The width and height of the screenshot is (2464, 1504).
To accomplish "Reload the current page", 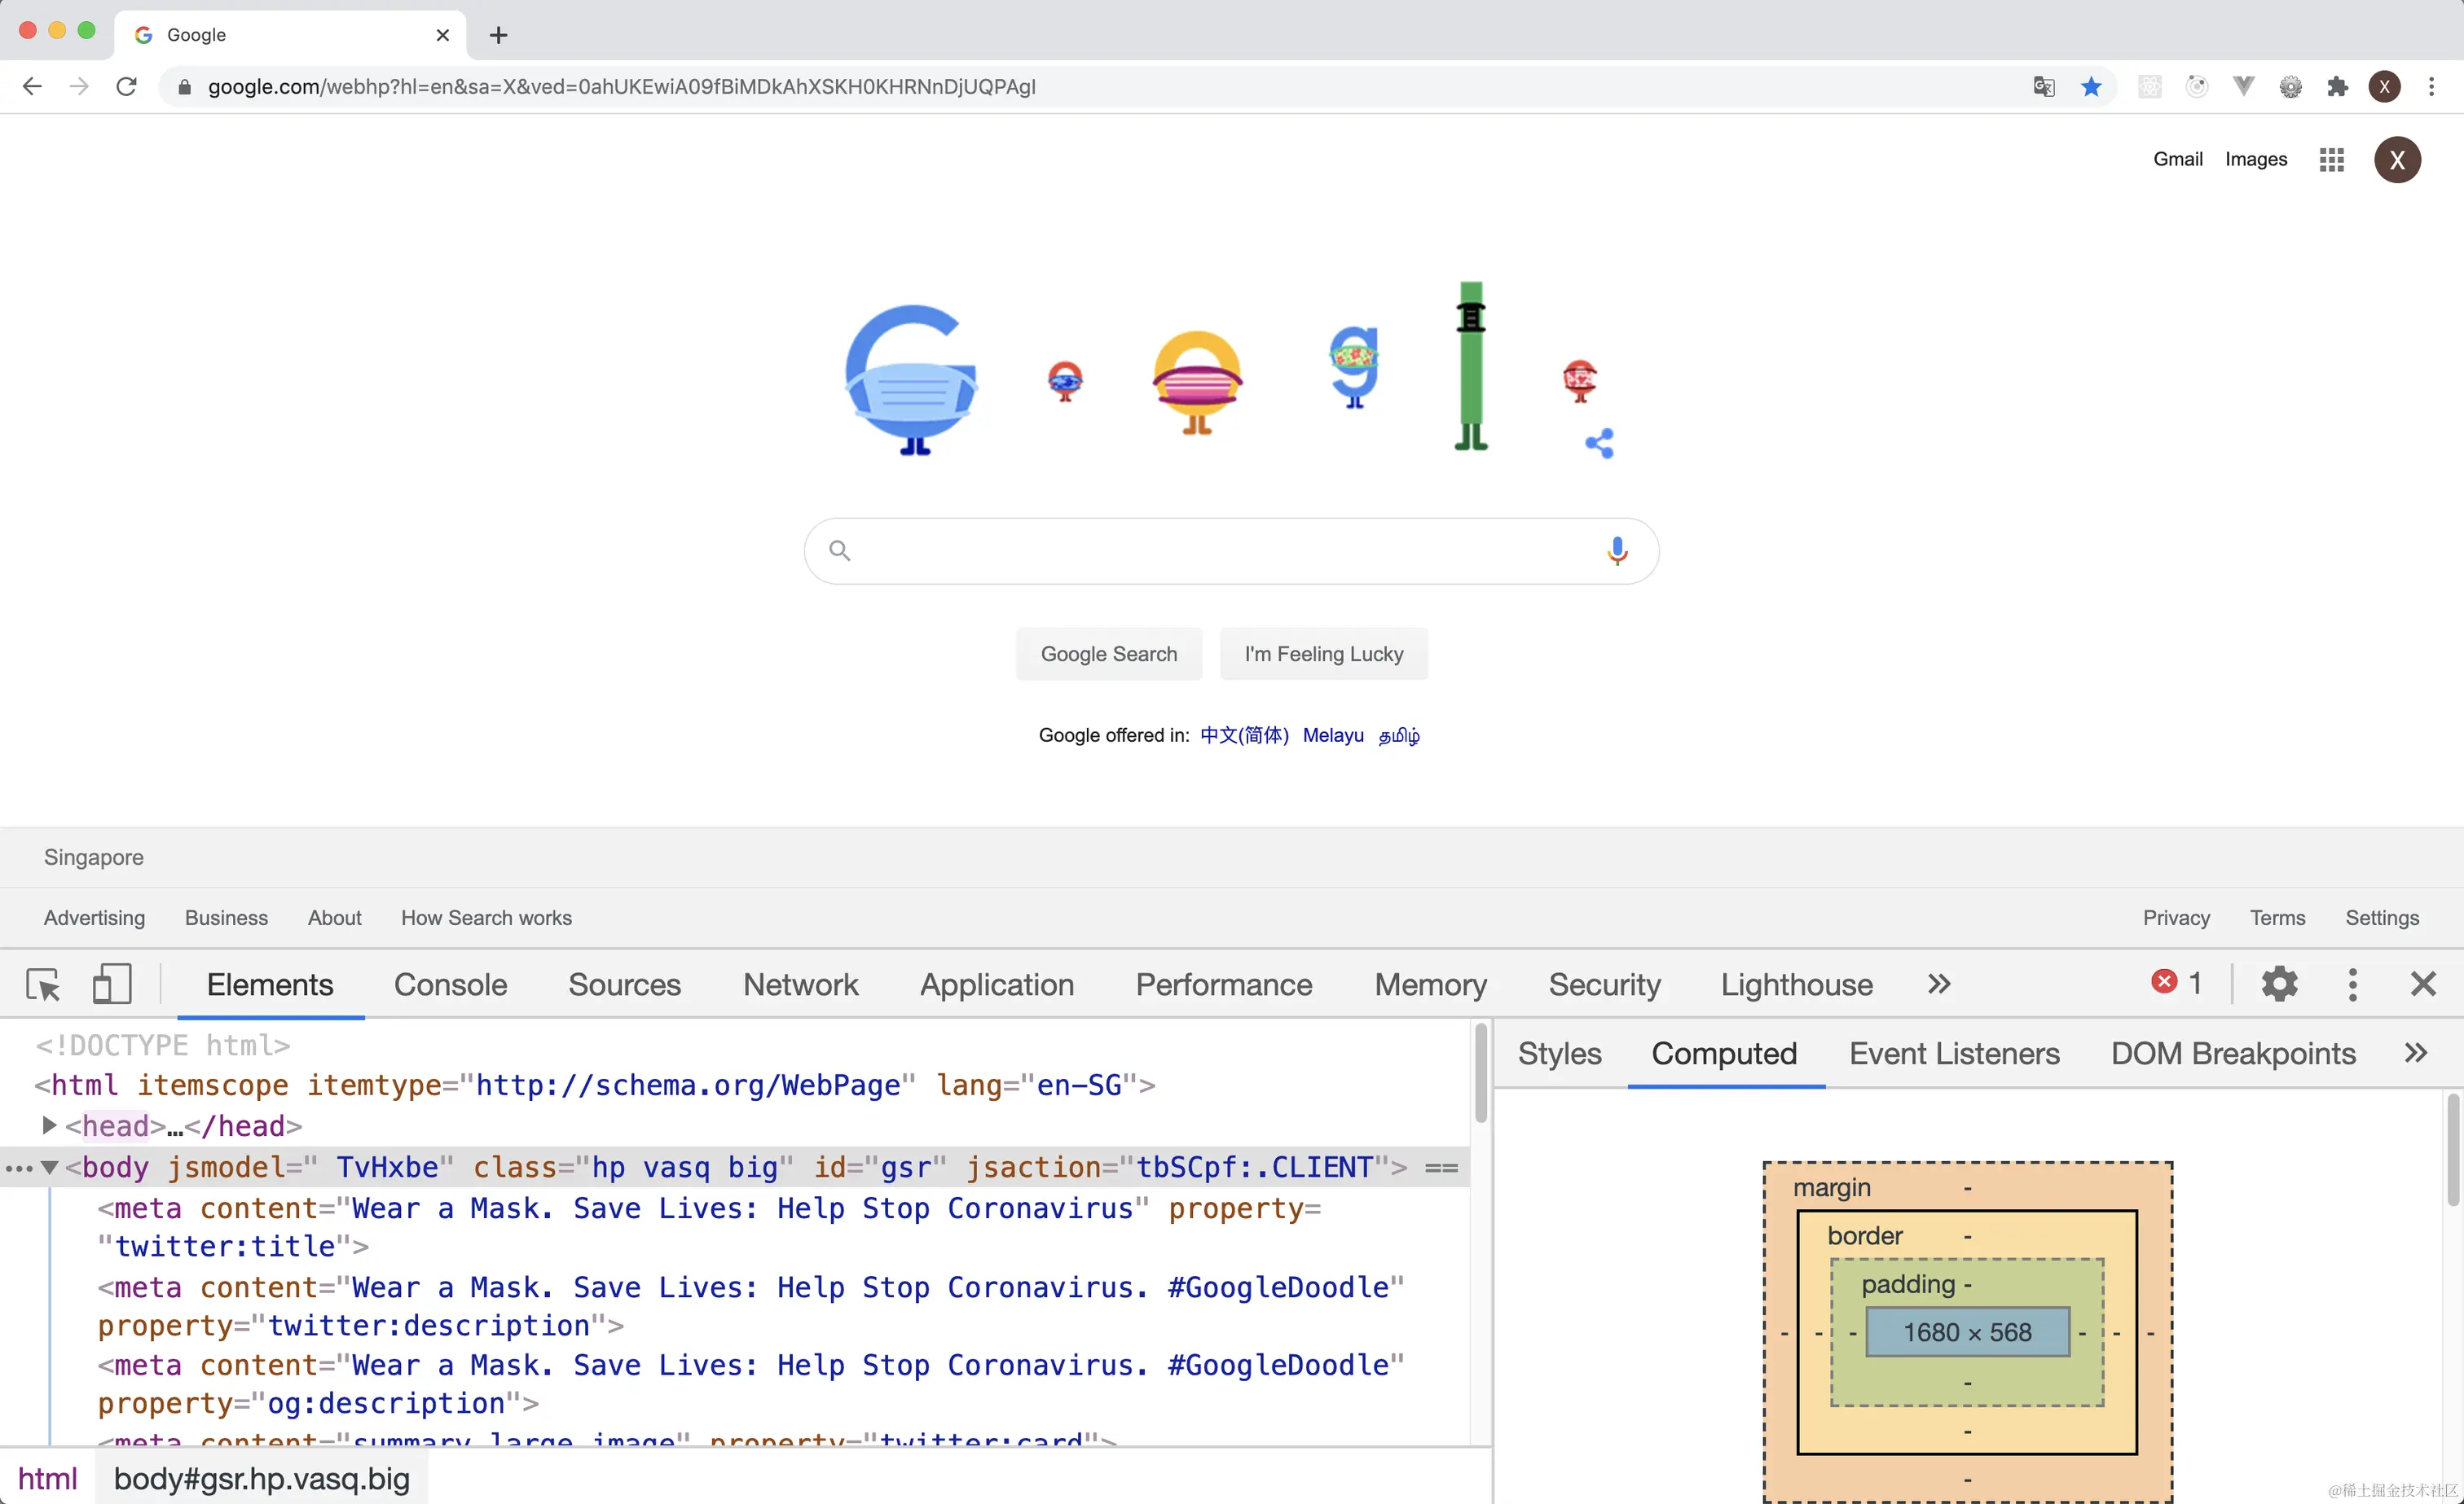I will (x=126, y=86).
